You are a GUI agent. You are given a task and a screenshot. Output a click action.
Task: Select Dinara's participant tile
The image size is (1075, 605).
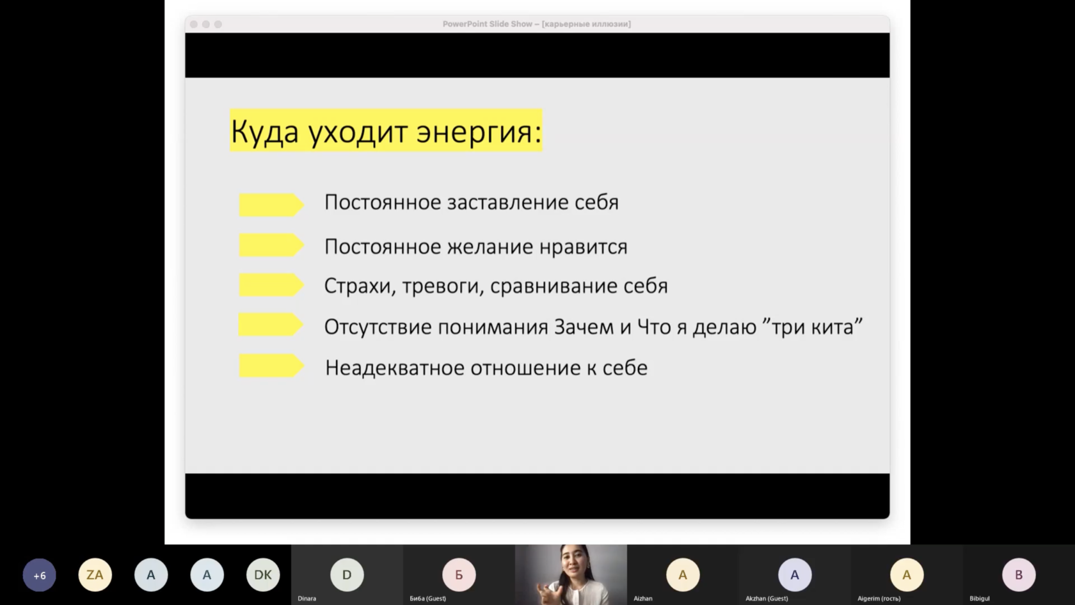coord(347,575)
